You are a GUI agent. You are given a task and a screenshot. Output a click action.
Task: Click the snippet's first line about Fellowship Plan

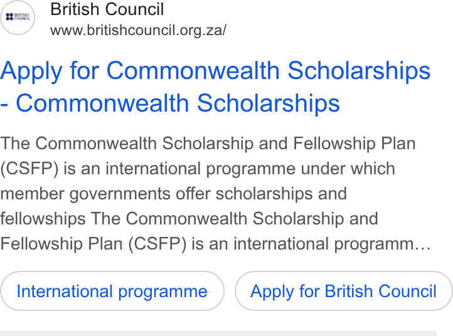coord(208,144)
